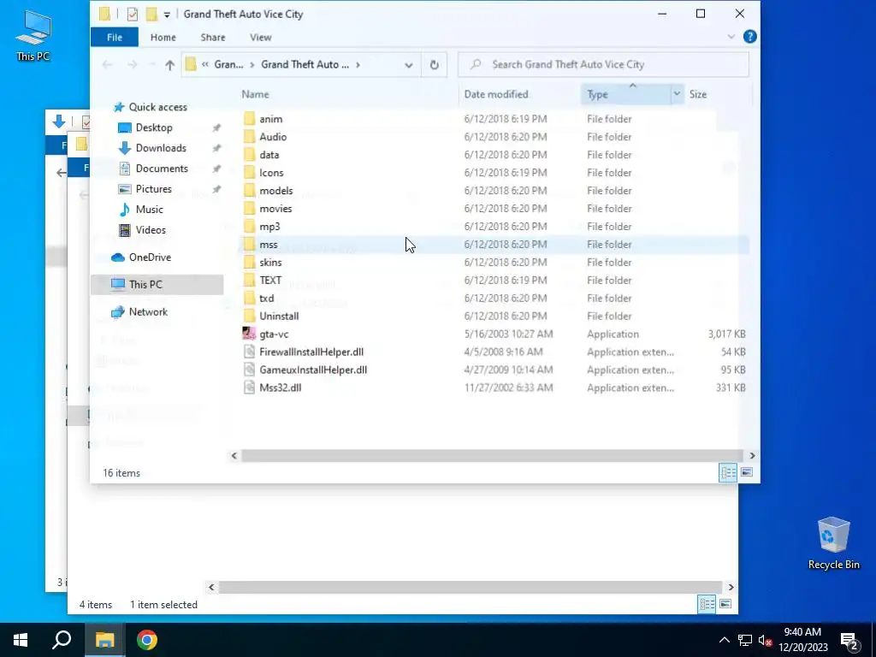Open the File menu

(115, 38)
